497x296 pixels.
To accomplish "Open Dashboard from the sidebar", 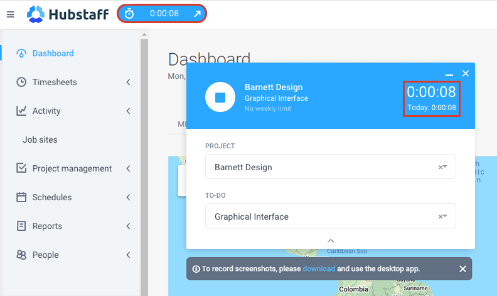I will click(x=53, y=53).
